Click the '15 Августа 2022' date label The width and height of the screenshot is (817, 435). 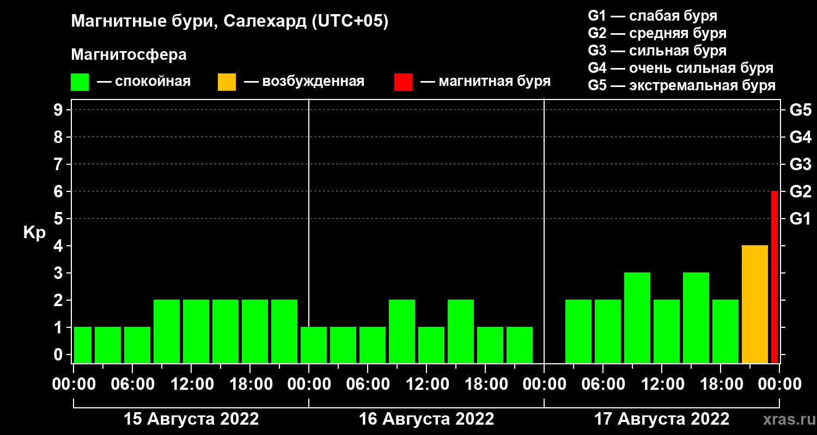coord(191,419)
